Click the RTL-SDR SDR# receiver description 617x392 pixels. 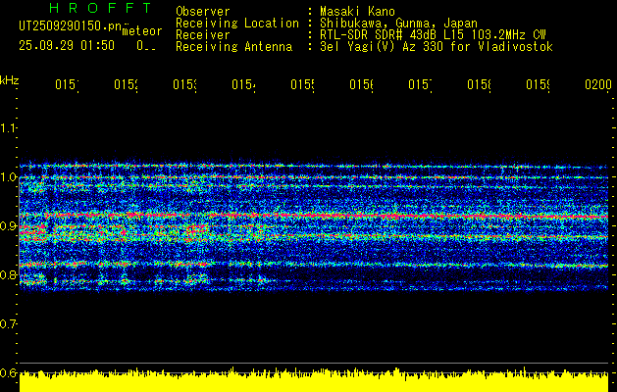point(433,35)
